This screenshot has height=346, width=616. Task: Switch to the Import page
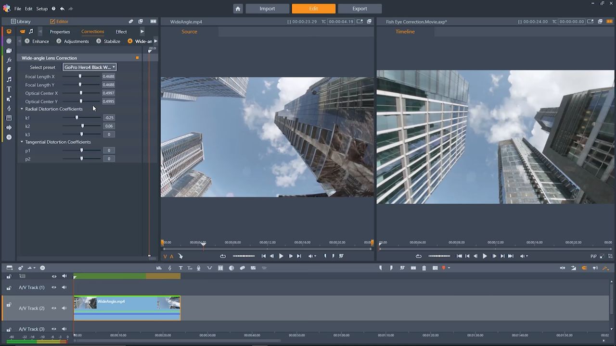point(267,9)
